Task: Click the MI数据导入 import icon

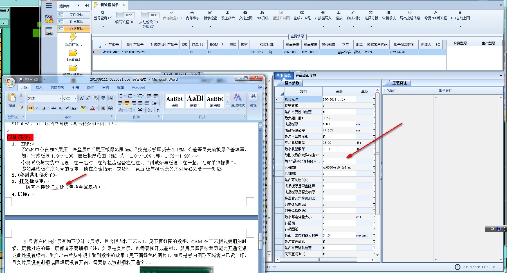Action: 323,13
